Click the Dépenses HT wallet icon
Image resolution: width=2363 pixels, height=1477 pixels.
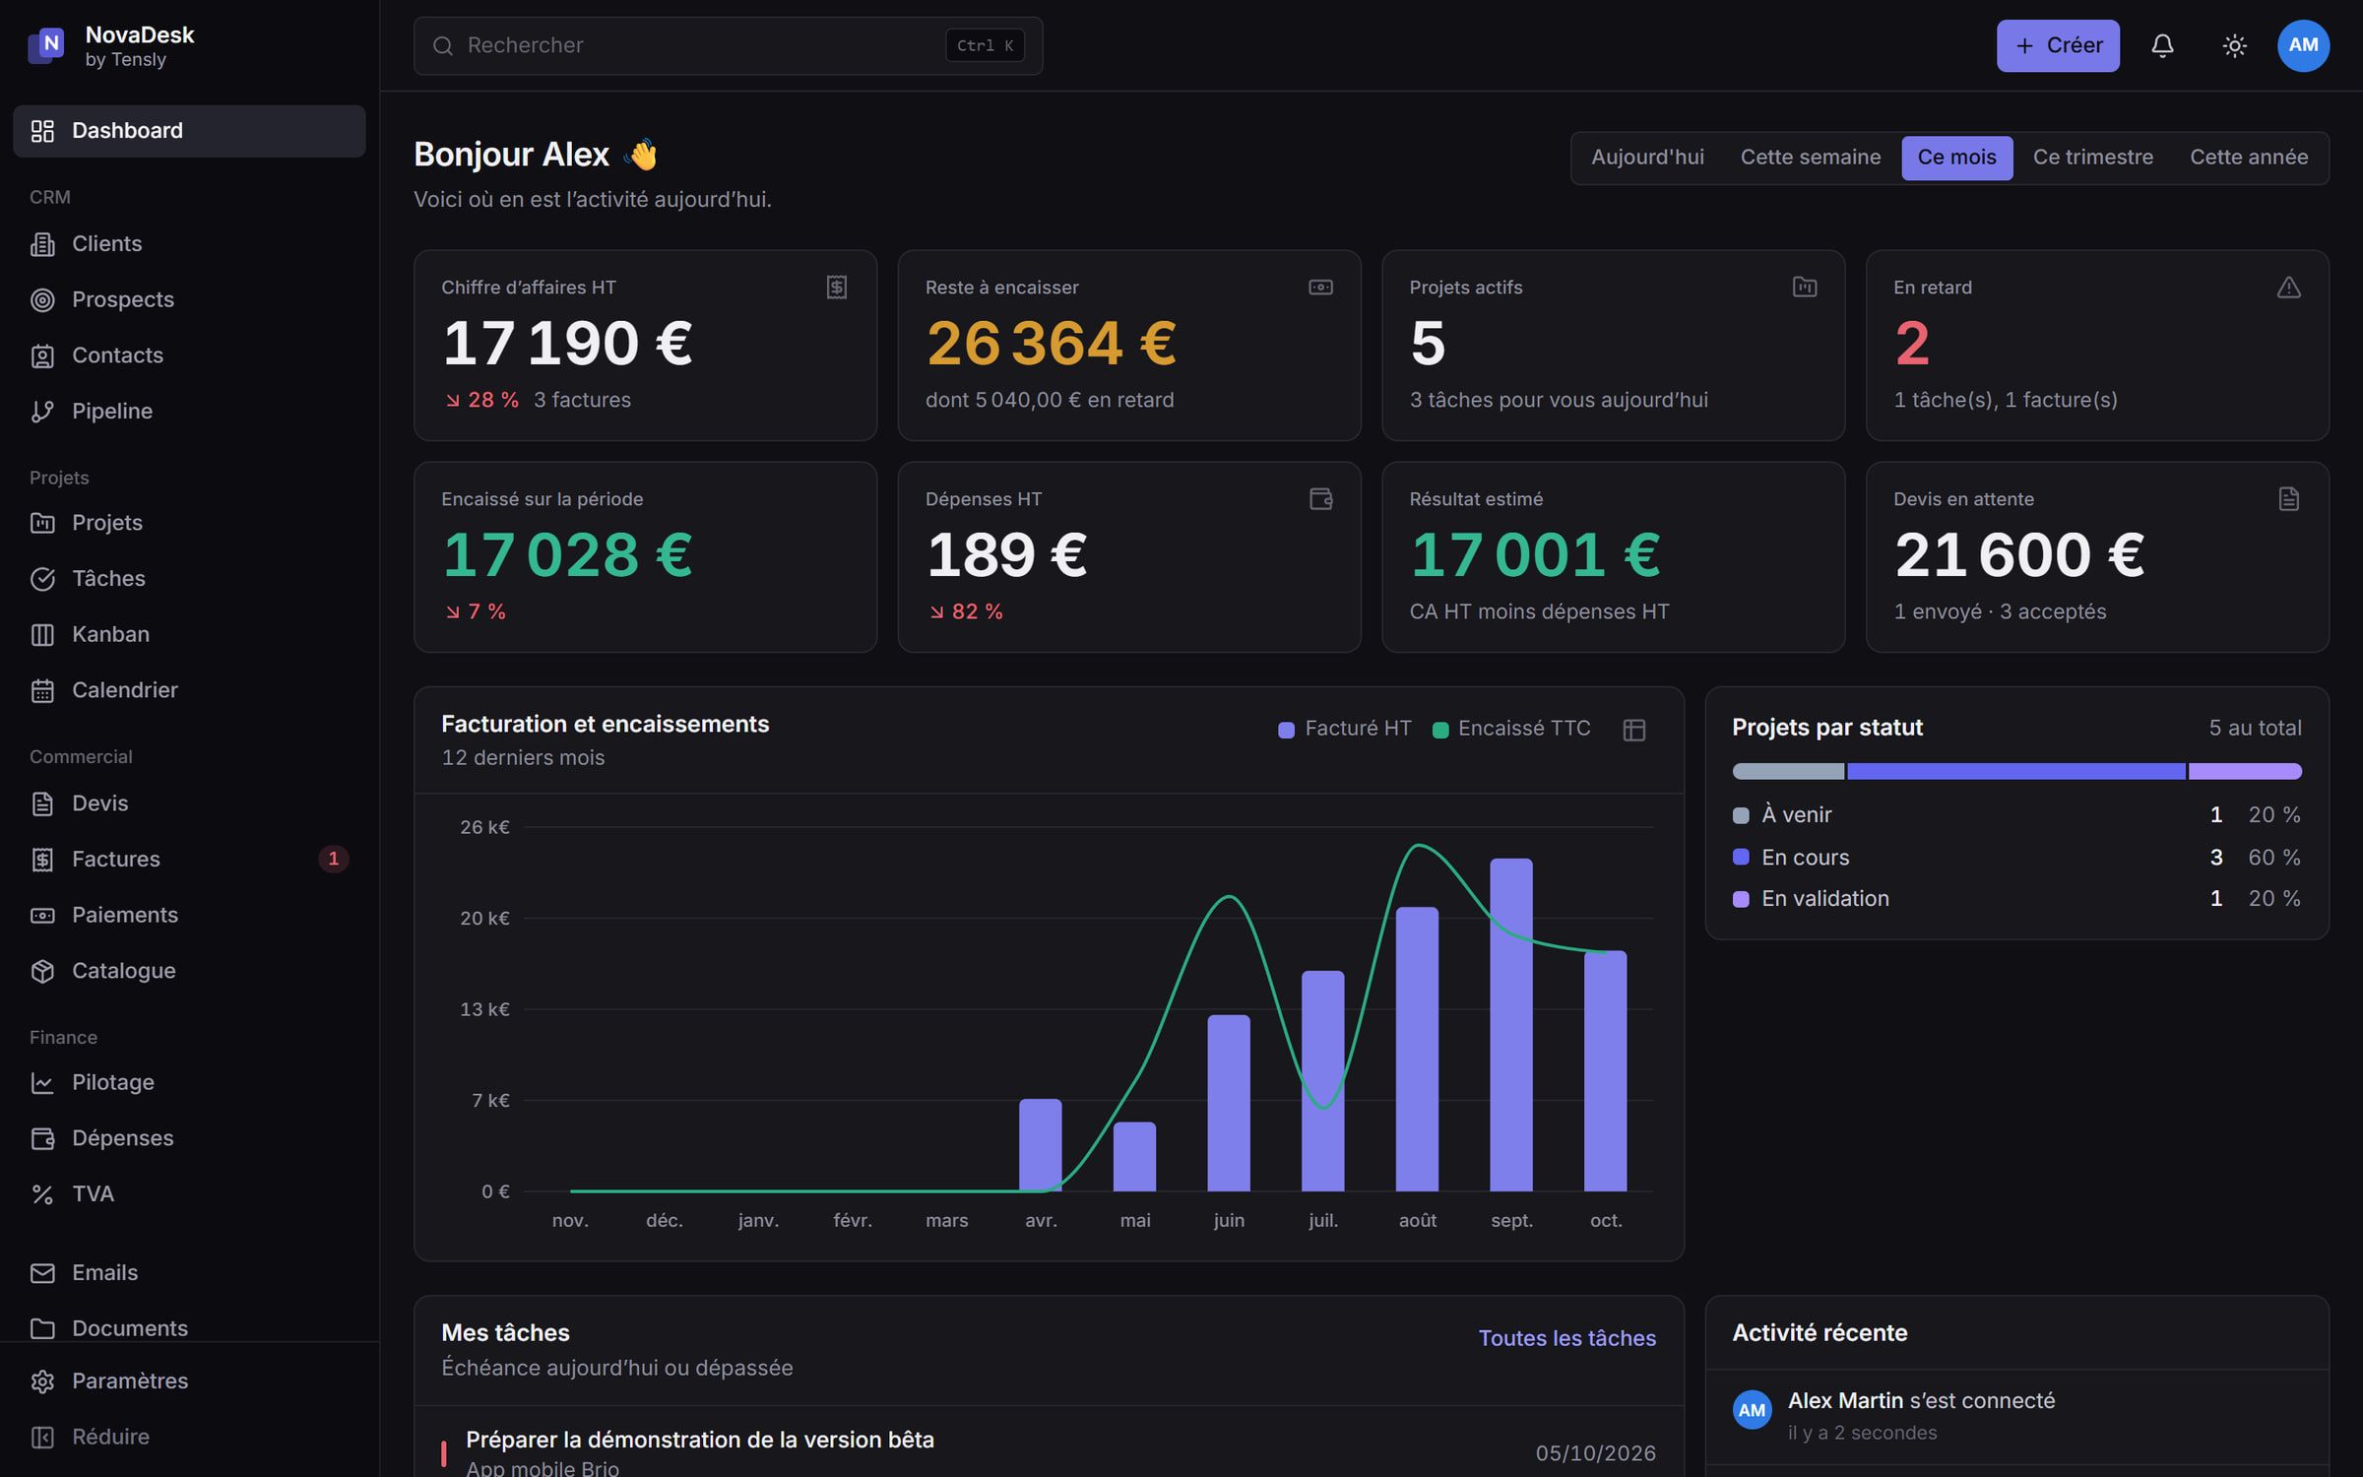pos(1320,499)
